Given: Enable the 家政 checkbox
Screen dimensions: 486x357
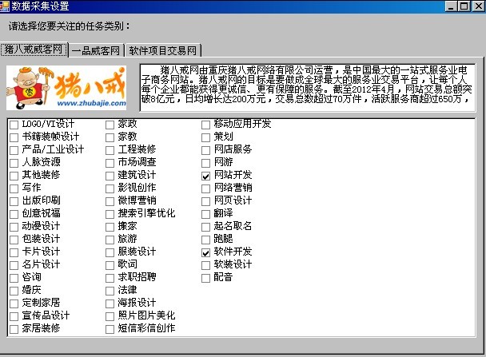Looking at the screenshot, I should 110,125.
